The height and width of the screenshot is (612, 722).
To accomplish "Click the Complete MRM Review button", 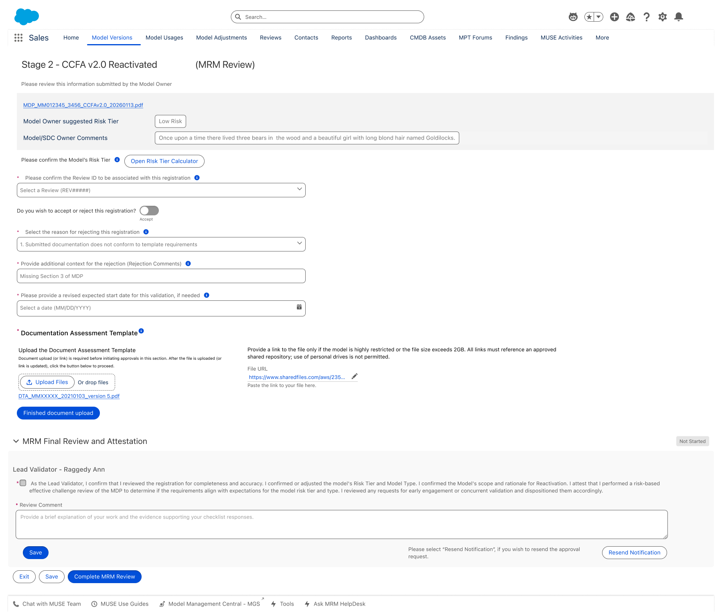I will pos(105,577).
